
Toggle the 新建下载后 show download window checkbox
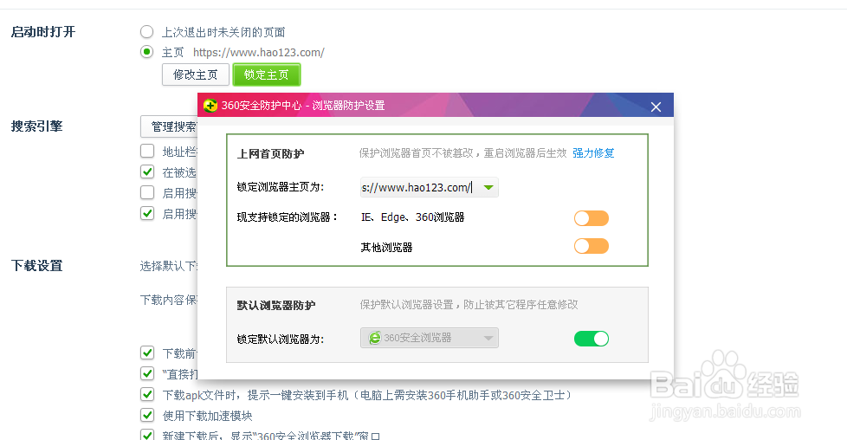coord(147,436)
